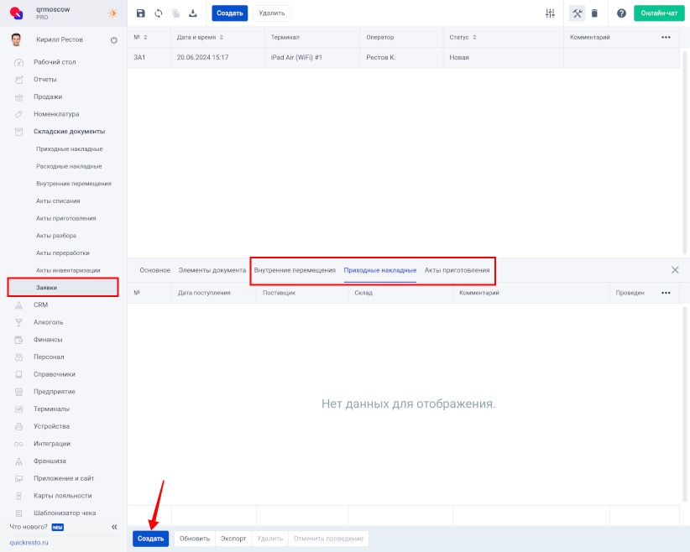
Task: Click the tools hammer-and-wrench icon
Action: click(x=577, y=13)
